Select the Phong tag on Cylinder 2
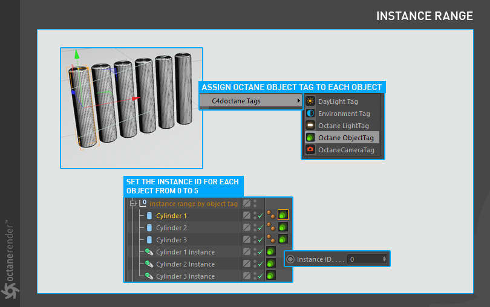 coord(271,227)
